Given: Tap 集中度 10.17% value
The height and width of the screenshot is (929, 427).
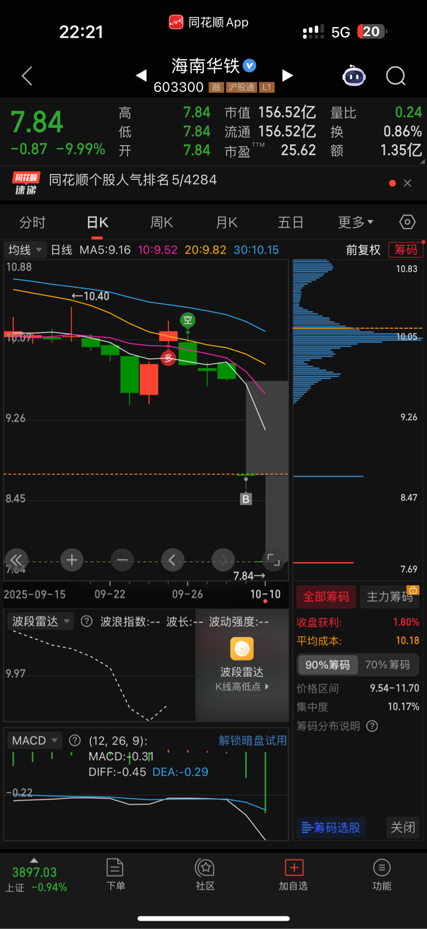Looking at the screenshot, I should pos(403,707).
